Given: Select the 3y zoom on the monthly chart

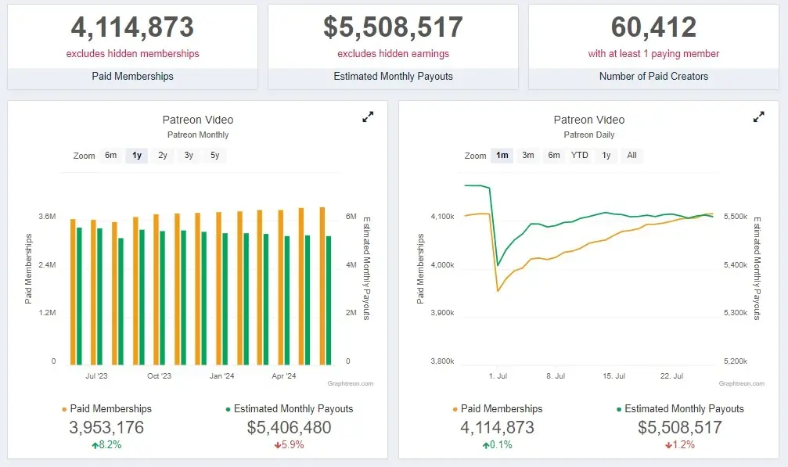Looking at the screenshot, I should 187,156.
